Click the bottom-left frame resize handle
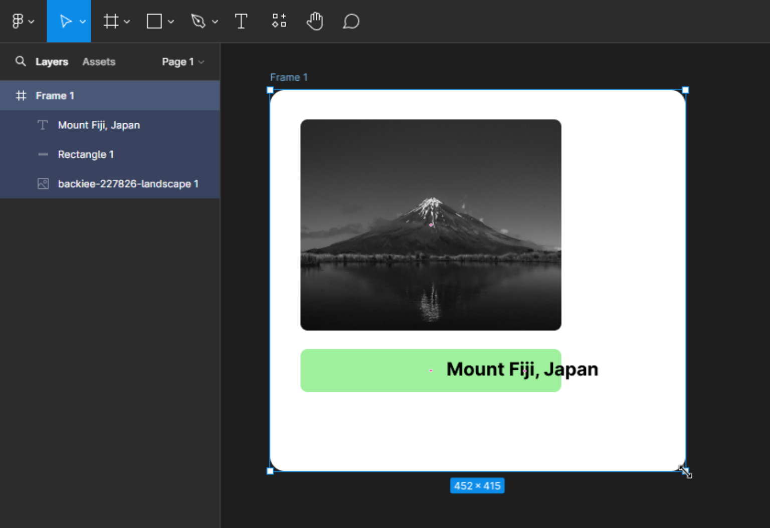The width and height of the screenshot is (770, 528). point(270,471)
